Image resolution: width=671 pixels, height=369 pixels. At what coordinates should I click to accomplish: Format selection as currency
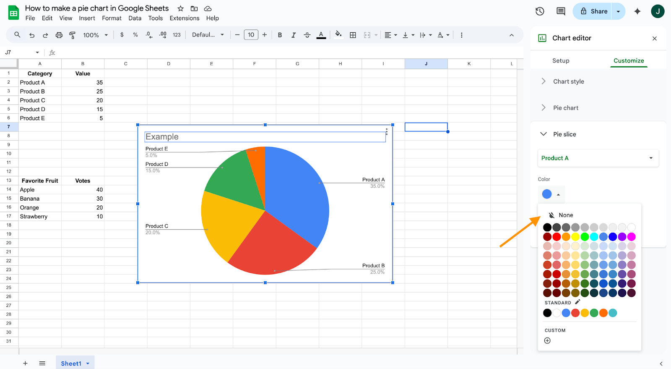pos(122,35)
